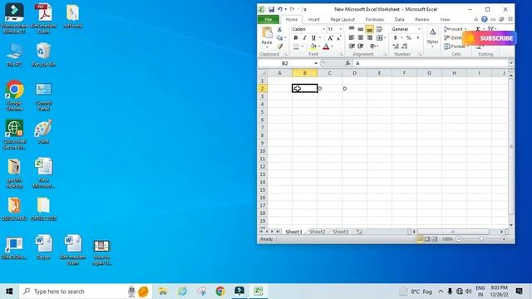Decrease decimal places
Viewport: 532px width, 299px height.
[405, 47]
